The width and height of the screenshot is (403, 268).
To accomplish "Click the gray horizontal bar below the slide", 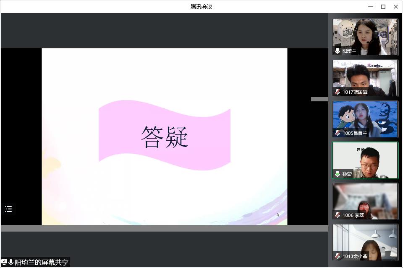I will (x=164, y=229).
